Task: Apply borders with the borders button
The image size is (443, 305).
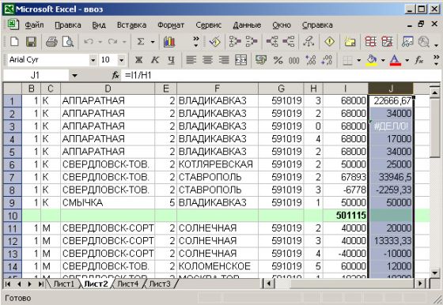Action: (347, 60)
